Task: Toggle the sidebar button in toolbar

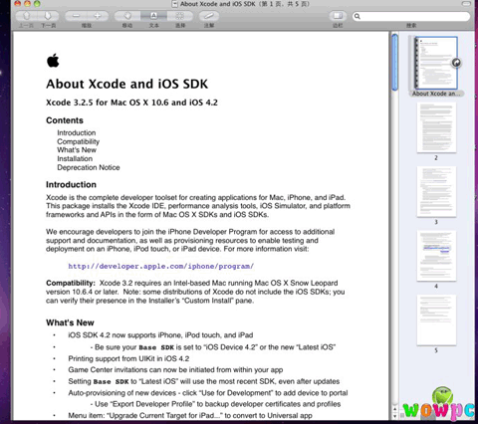Action: pyautogui.click(x=338, y=16)
